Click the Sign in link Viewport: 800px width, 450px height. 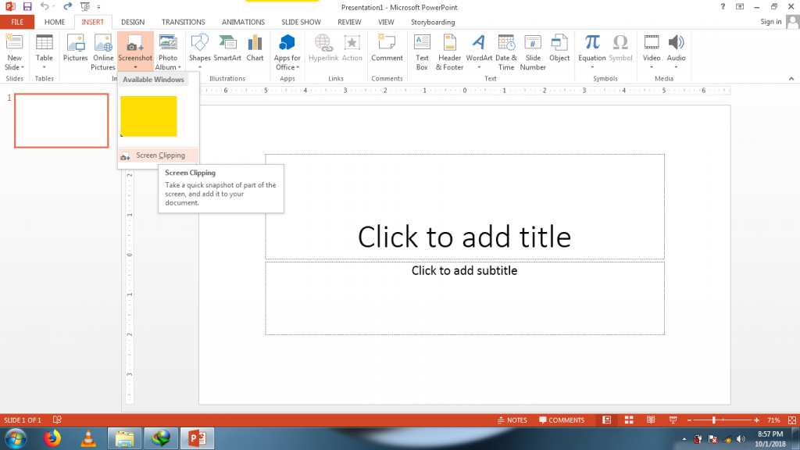[770, 22]
